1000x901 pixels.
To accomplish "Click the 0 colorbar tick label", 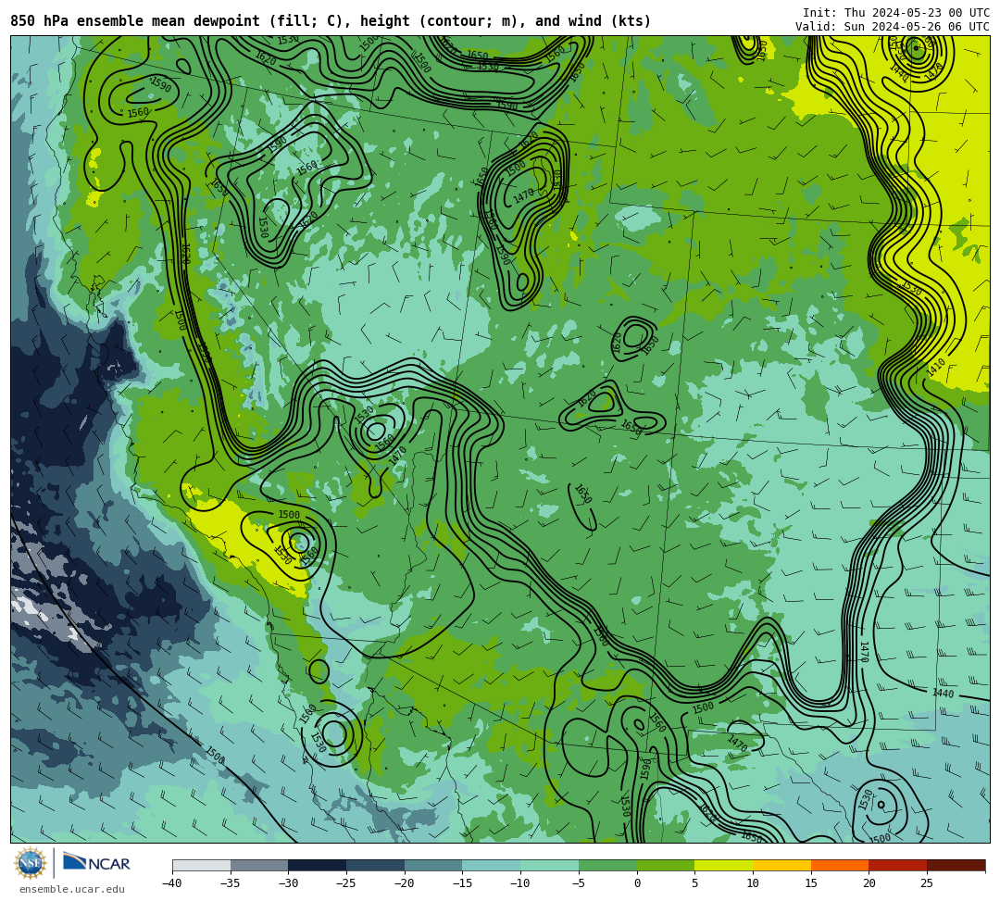I will tap(637, 883).
